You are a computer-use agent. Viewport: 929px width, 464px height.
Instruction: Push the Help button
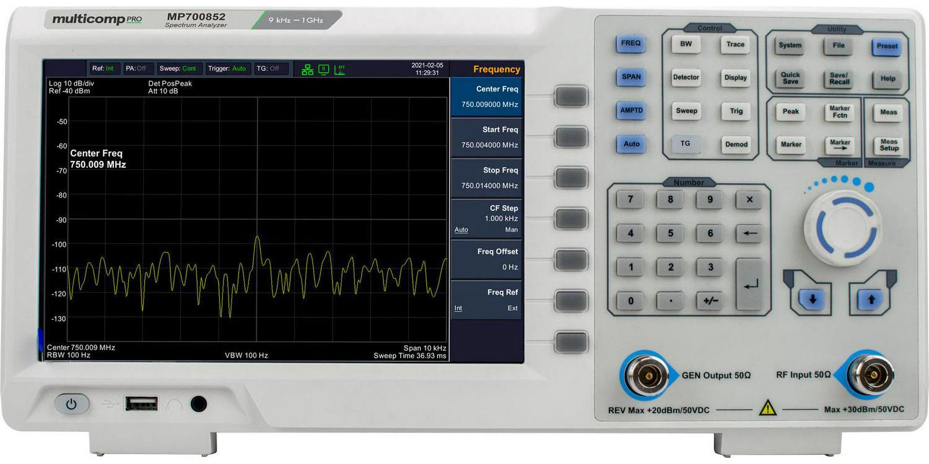click(x=887, y=79)
